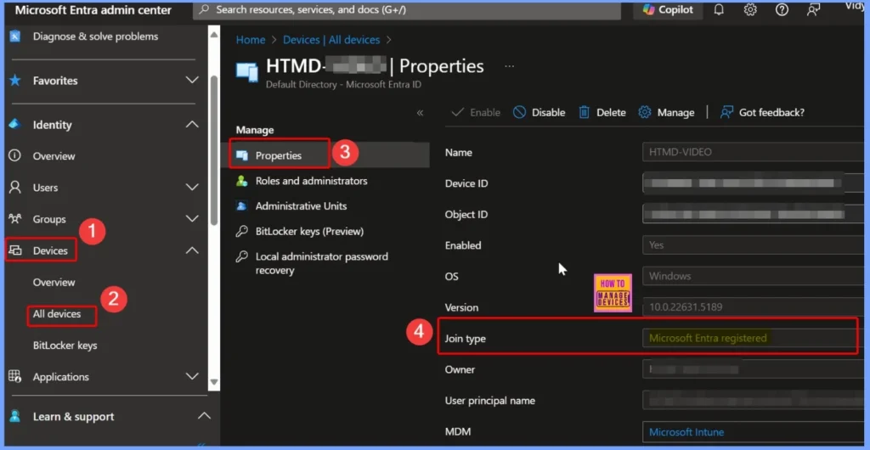Click Disable in the toolbar
Image resolution: width=870 pixels, height=450 pixels.
coord(540,112)
